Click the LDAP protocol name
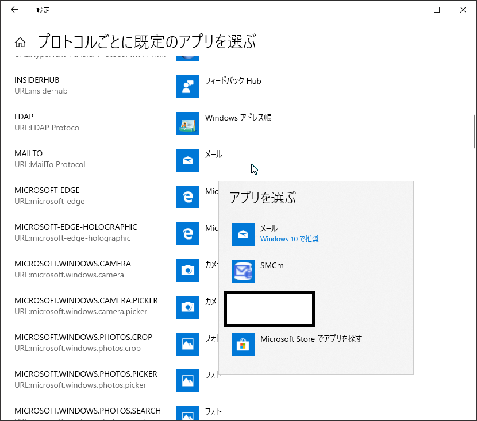This screenshot has width=477, height=421. [24, 117]
